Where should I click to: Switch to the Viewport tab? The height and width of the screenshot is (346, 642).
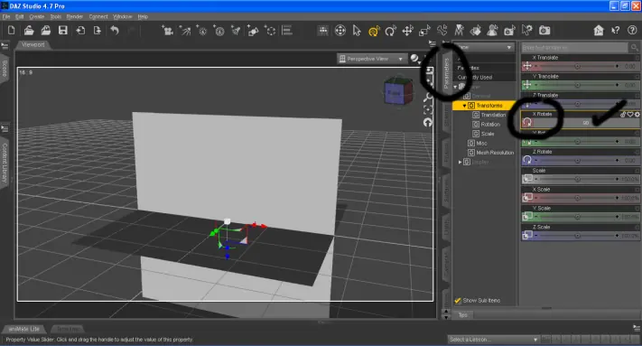[x=33, y=44]
